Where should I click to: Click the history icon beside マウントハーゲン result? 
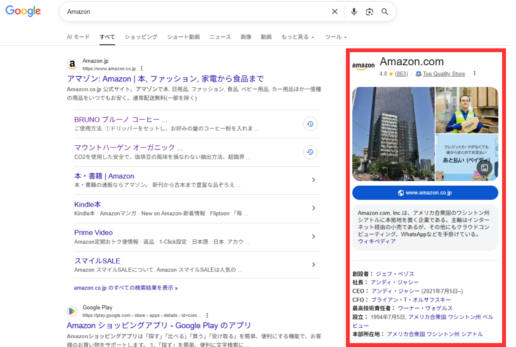[310, 152]
